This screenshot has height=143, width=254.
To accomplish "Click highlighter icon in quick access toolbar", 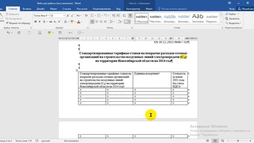I will coord(49,33).
